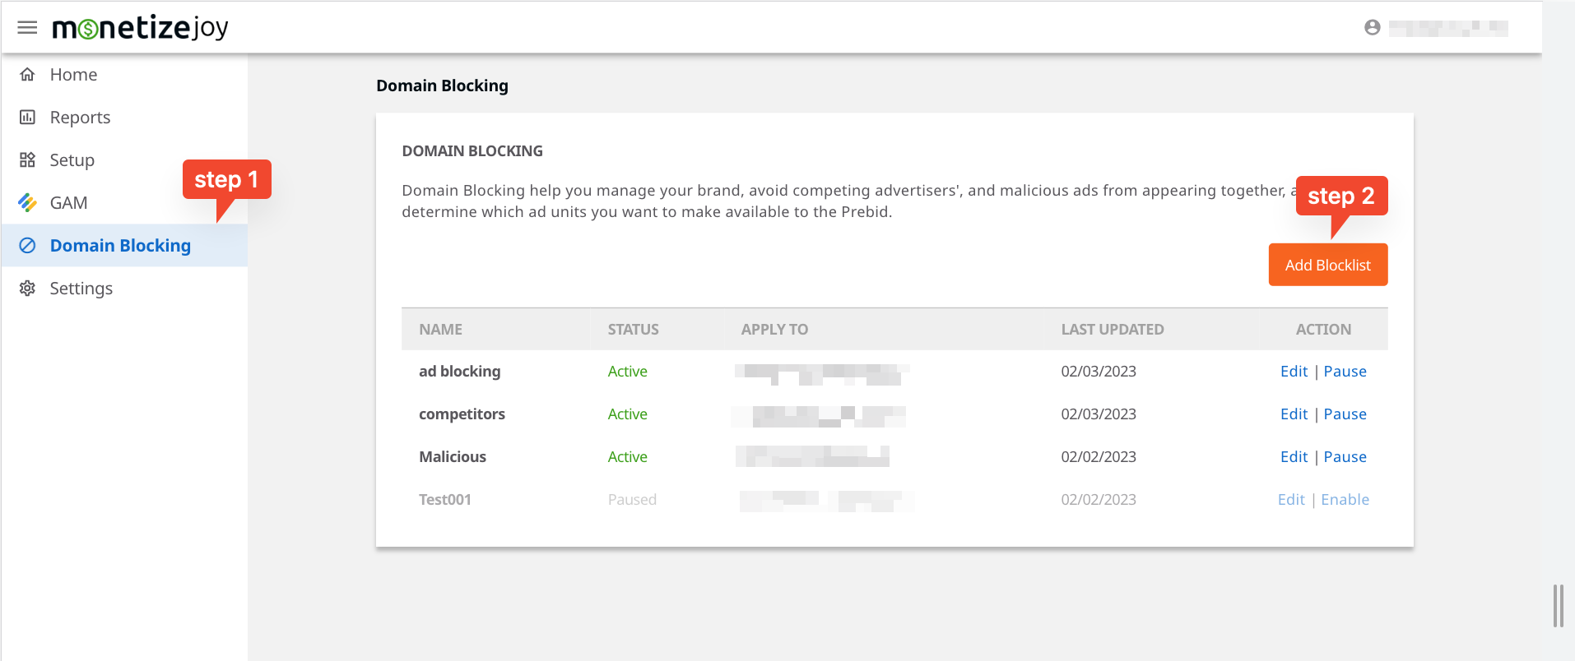The height and width of the screenshot is (661, 1575).
Task: Click the 'competitors' name cell
Action: tap(462, 414)
